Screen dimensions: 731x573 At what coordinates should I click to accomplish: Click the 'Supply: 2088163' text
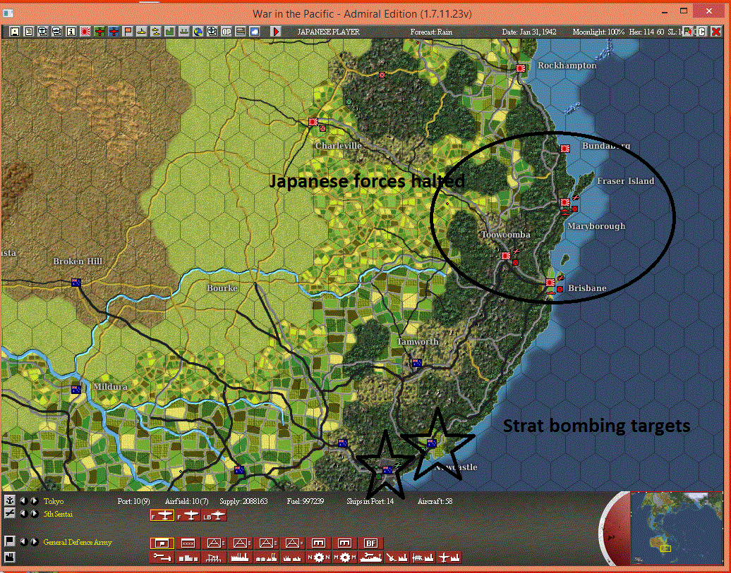tap(244, 501)
